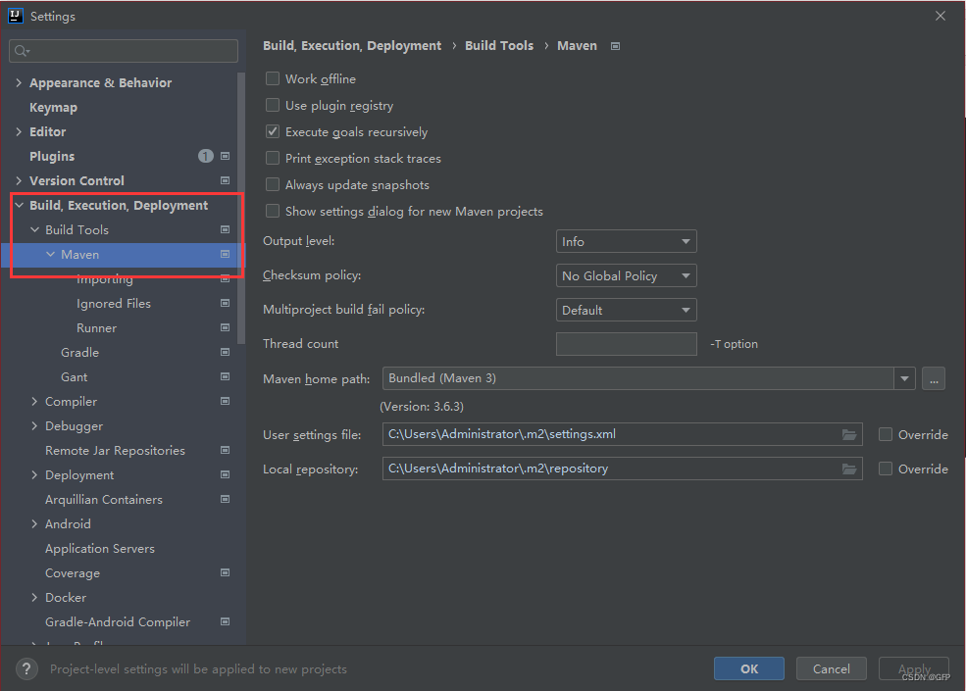Click the project-level icon beside Gant

point(225,376)
